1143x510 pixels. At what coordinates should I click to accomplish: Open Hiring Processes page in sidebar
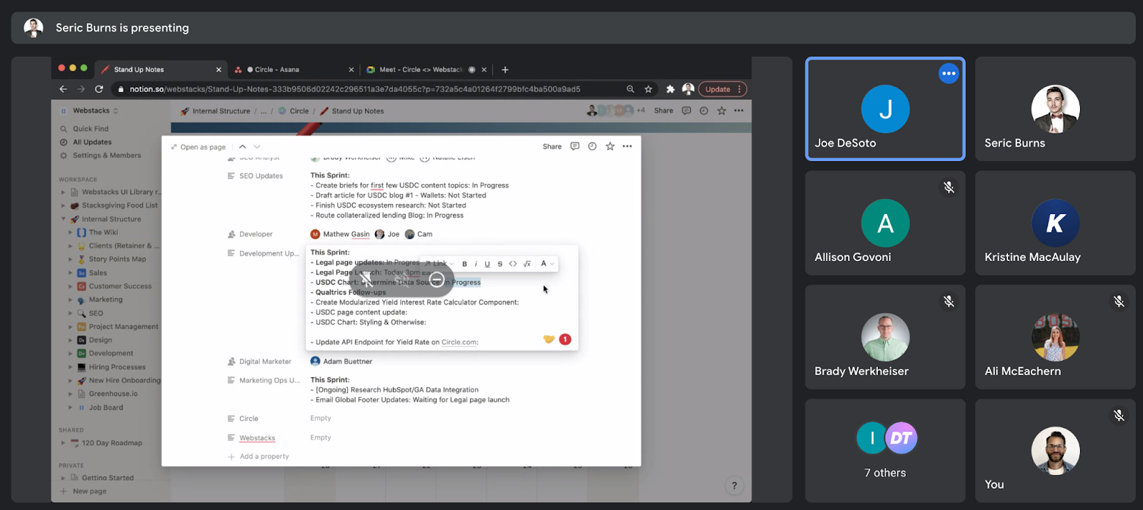(117, 367)
